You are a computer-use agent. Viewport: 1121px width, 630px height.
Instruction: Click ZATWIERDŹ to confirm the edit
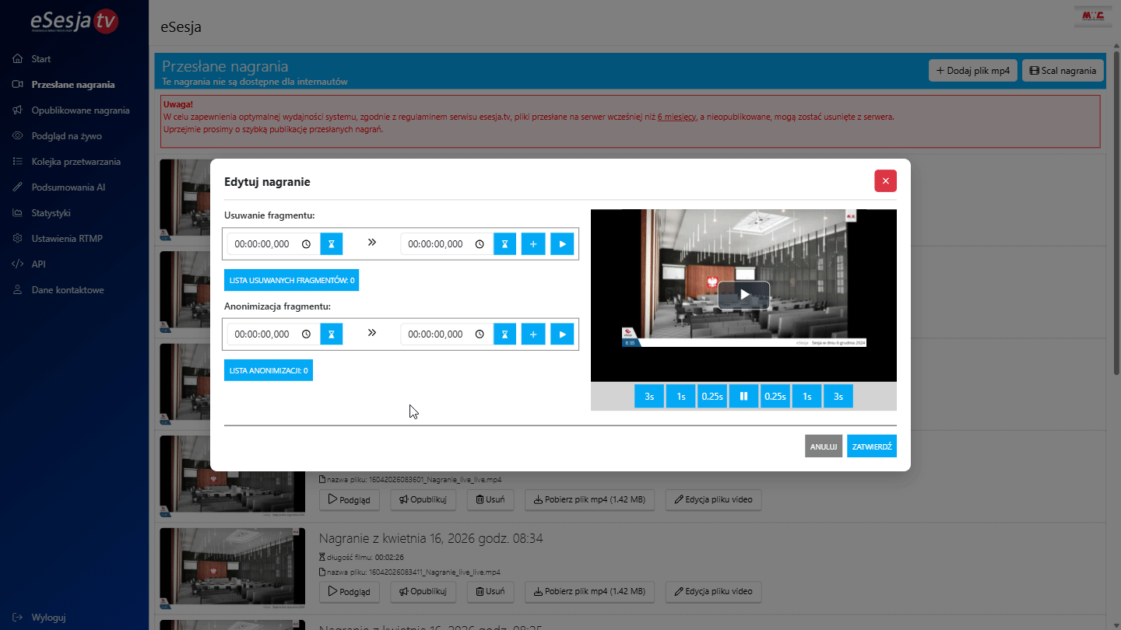point(871,446)
